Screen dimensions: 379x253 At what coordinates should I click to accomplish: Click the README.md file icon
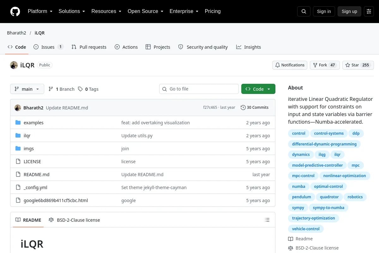tap(18, 175)
